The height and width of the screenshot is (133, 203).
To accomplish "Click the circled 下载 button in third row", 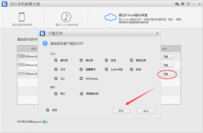I will tap(167, 74).
